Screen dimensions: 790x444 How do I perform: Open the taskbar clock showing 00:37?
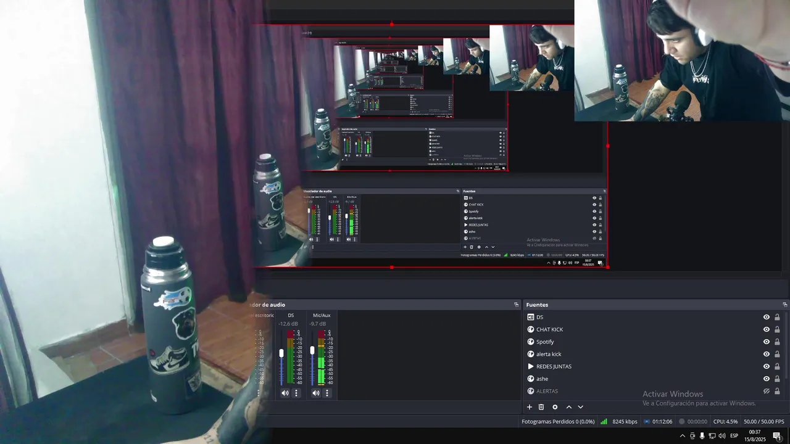754,436
